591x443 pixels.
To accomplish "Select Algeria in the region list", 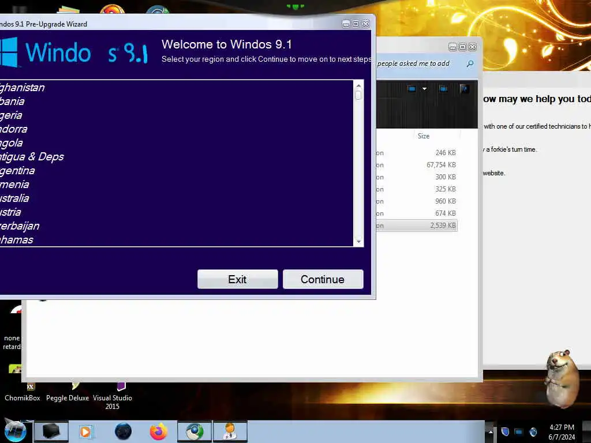I will pos(177,115).
